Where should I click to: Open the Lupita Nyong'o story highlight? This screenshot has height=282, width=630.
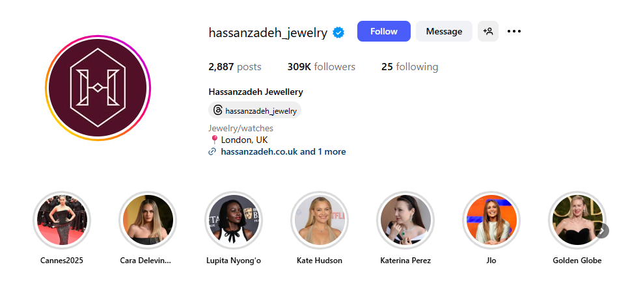[x=234, y=220]
